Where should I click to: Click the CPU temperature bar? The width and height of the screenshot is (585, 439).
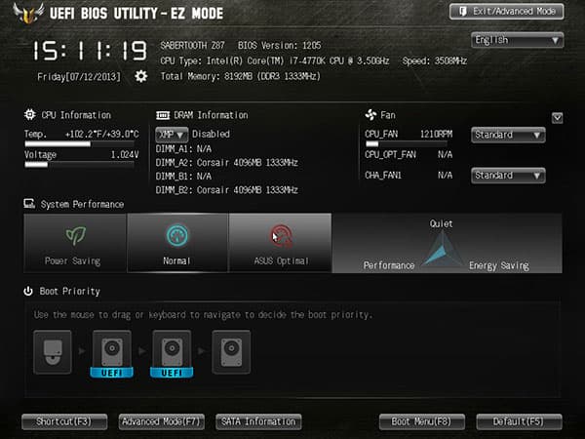point(80,144)
